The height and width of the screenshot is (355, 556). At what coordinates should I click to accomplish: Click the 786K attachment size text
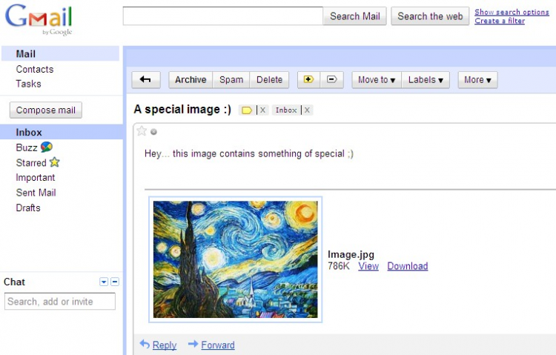tap(339, 266)
